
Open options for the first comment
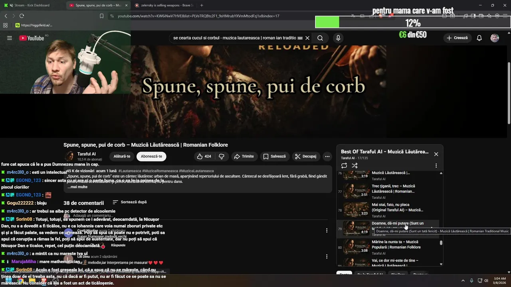point(327,230)
